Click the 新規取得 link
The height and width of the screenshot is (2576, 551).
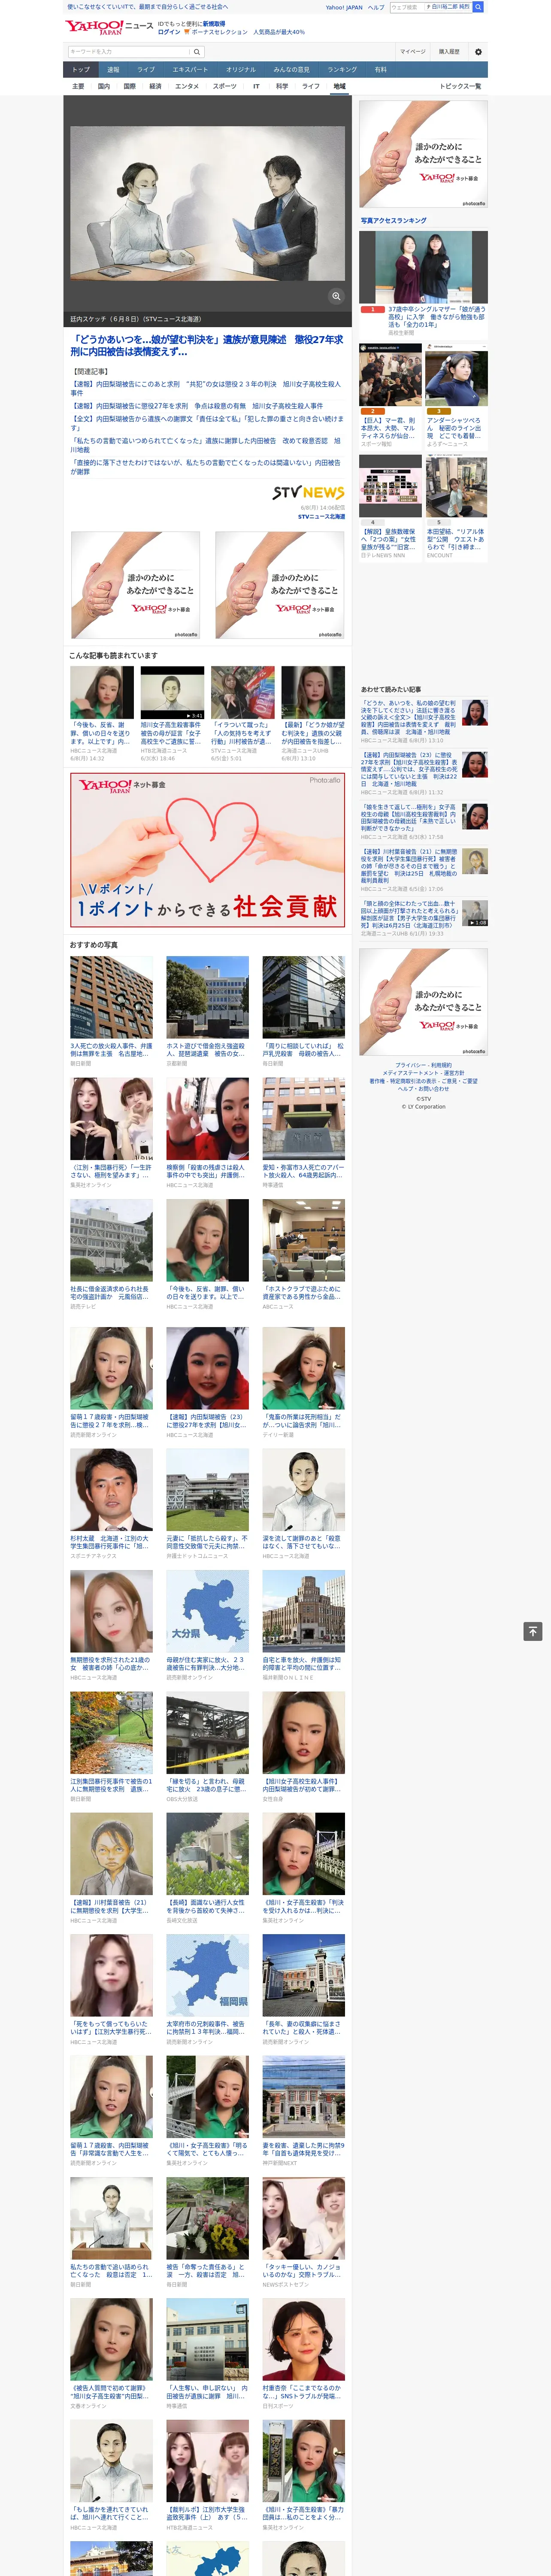214,24
